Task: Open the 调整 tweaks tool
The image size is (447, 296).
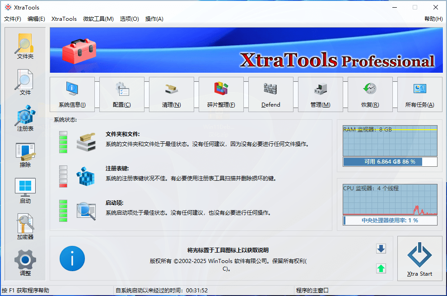Action: pyautogui.click(x=25, y=262)
